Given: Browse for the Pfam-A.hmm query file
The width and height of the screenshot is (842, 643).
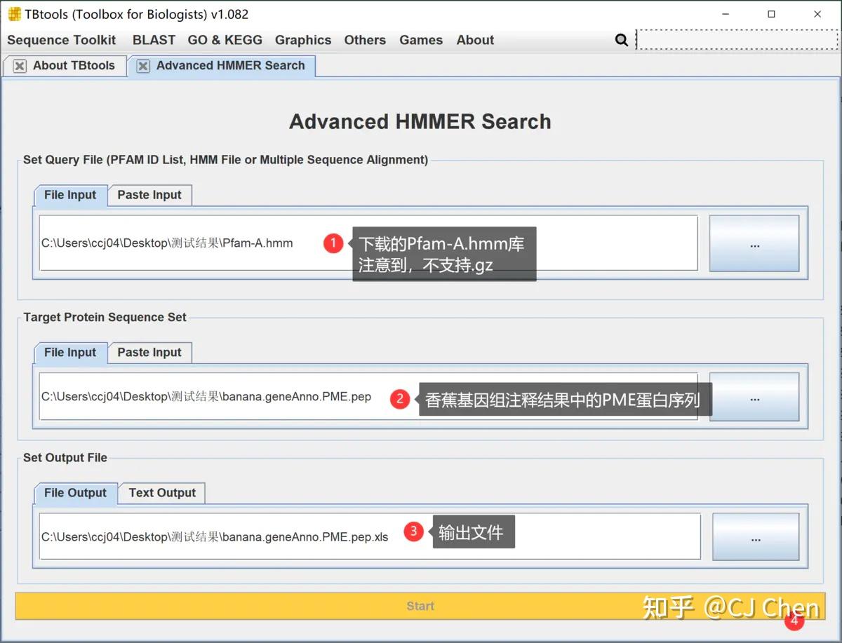Looking at the screenshot, I should point(754,243).
